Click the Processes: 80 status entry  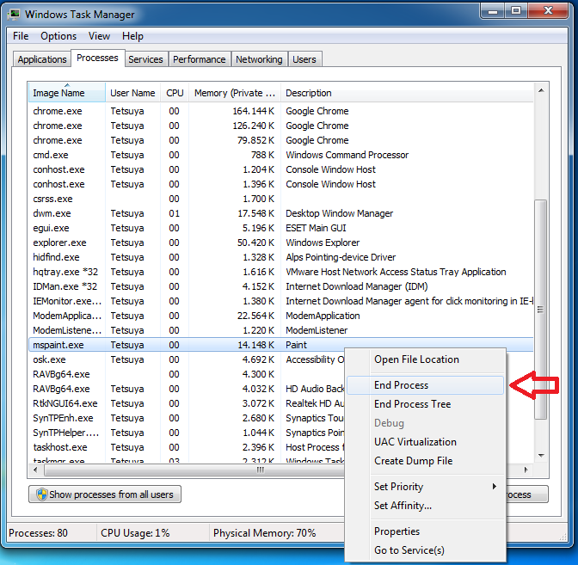[x=39, y=533]
